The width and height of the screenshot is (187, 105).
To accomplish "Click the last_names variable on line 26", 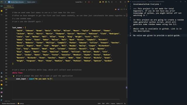I will 17,28.
